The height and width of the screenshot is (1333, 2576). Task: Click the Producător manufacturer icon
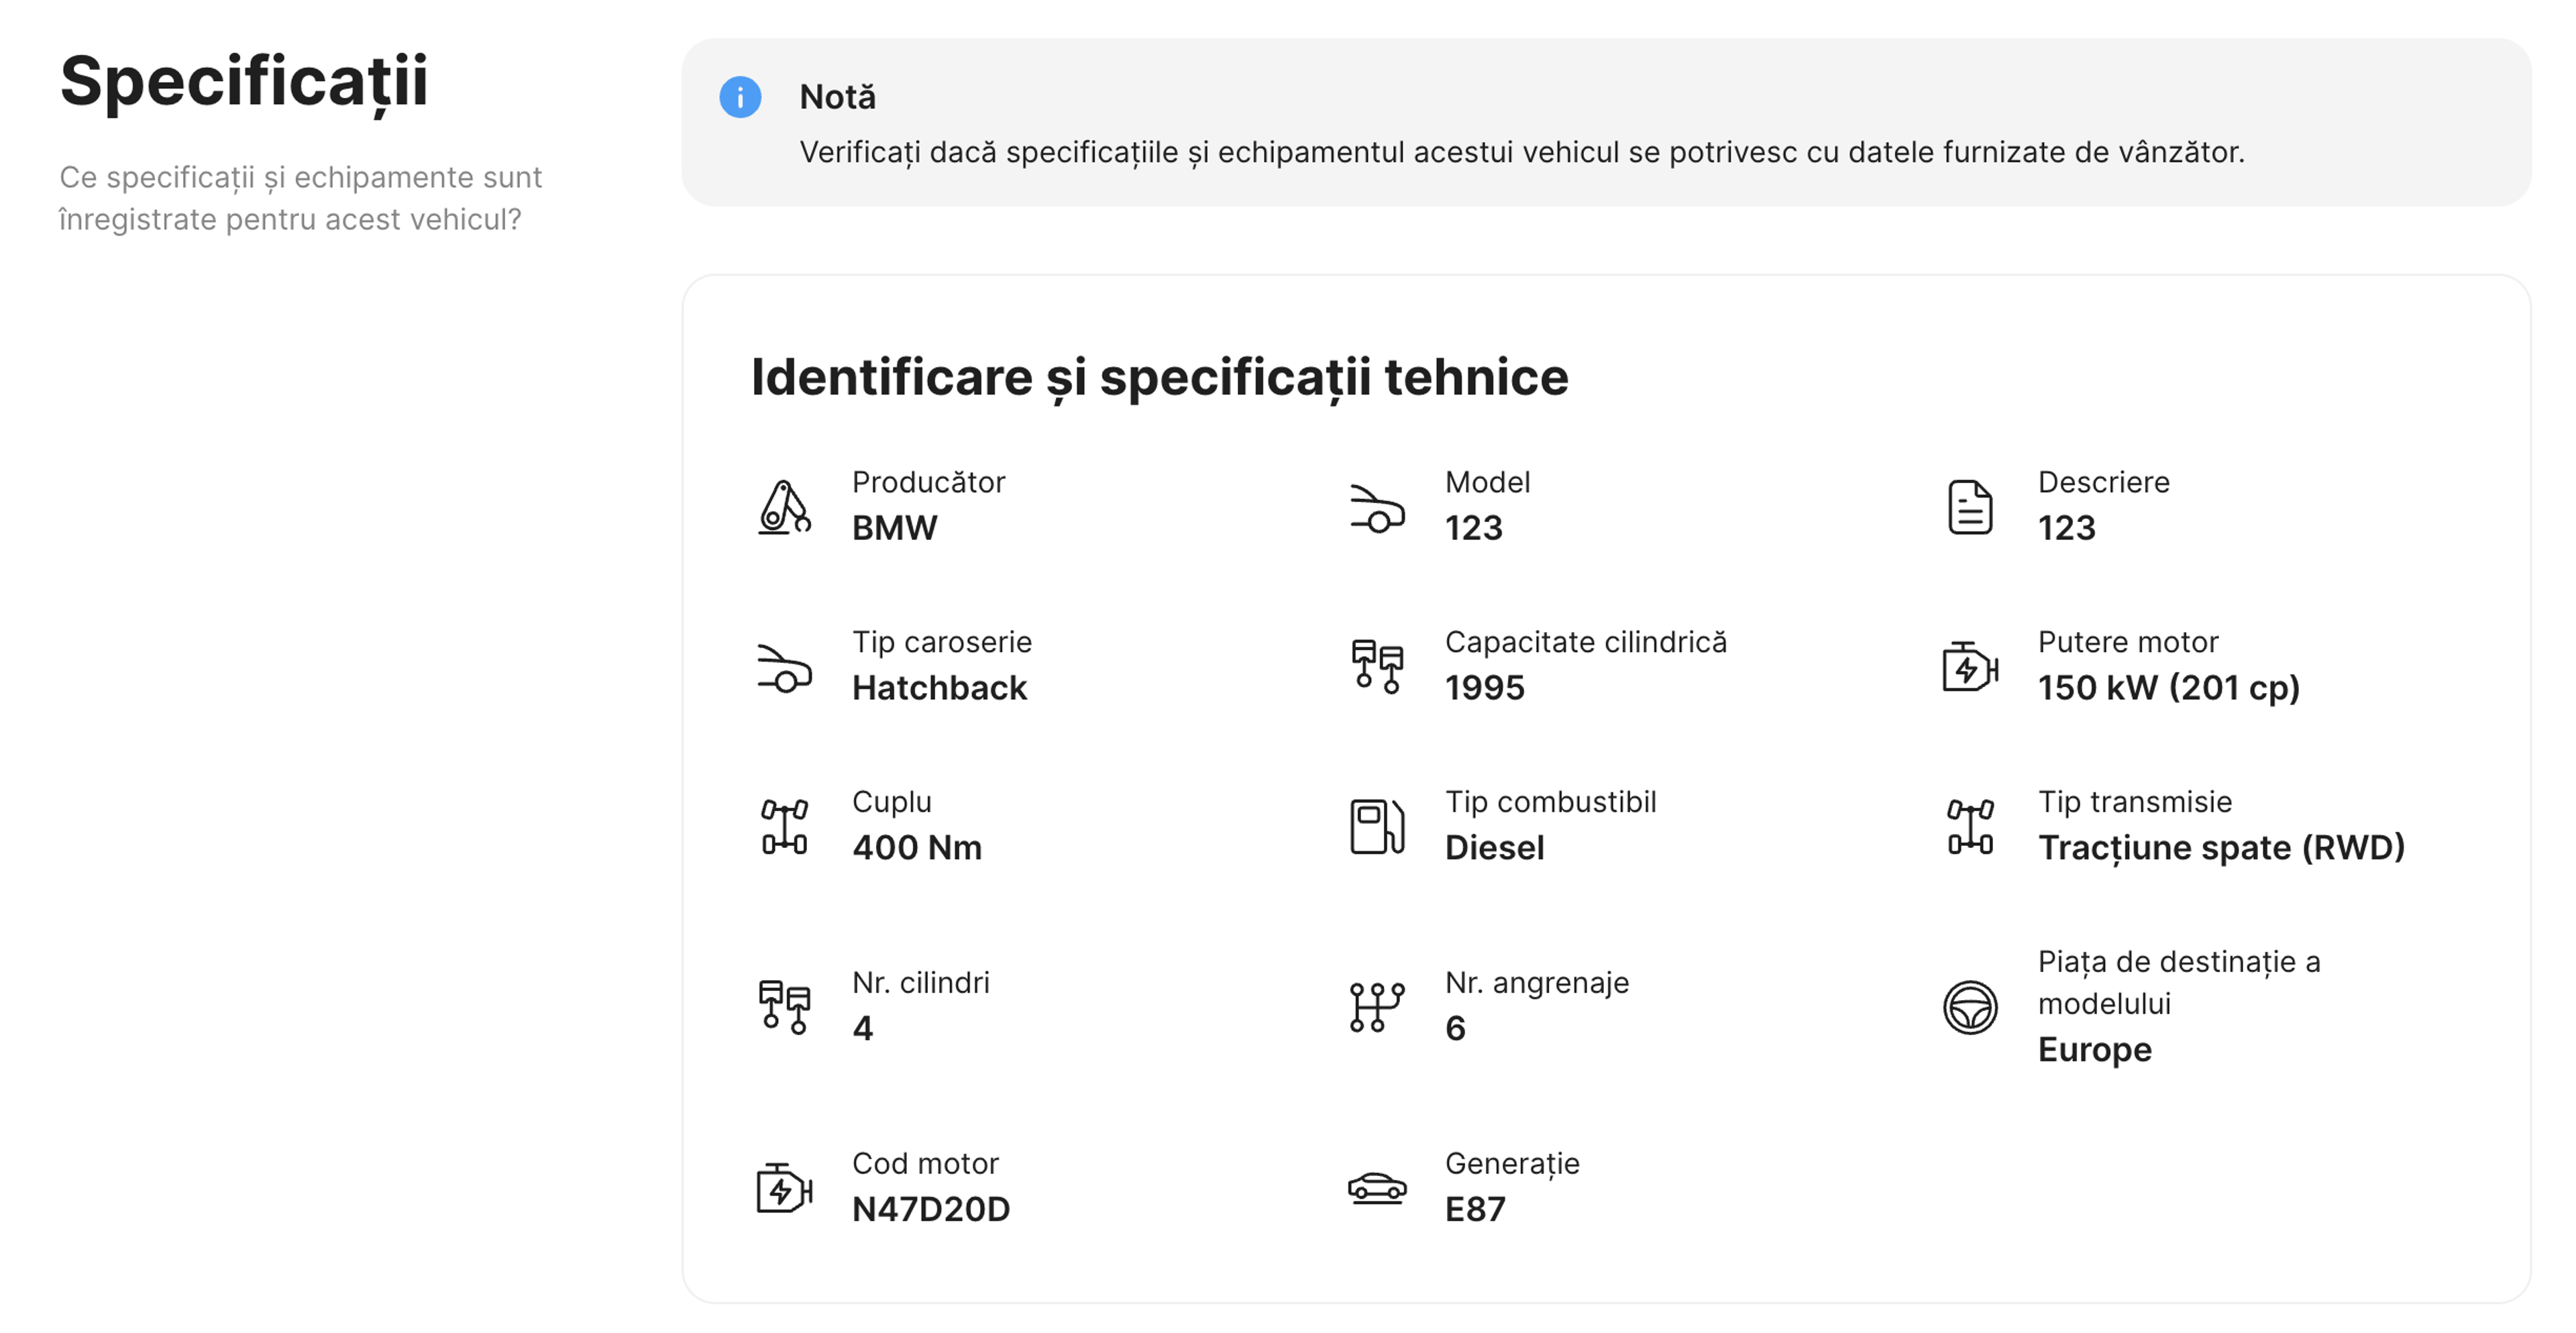[x=784, y=506]
